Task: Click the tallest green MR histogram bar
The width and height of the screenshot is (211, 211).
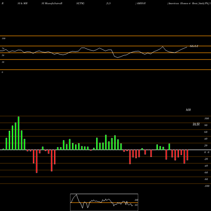Action: pos(19,133)
